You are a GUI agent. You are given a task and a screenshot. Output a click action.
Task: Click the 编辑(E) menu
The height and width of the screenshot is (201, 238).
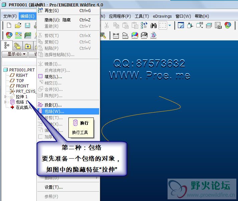tap(27, 16)
